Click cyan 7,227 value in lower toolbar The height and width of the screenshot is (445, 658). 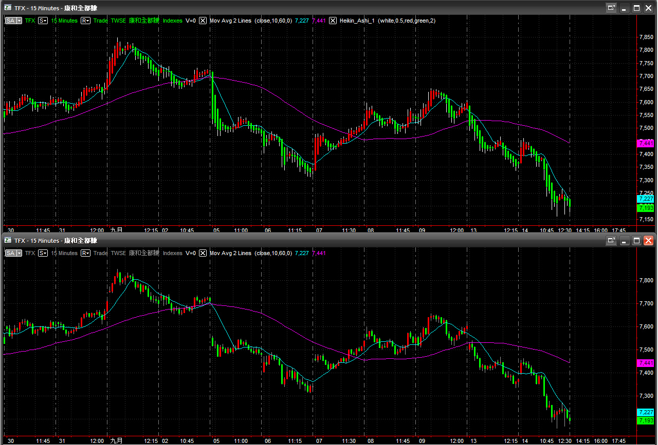point(302,253)
